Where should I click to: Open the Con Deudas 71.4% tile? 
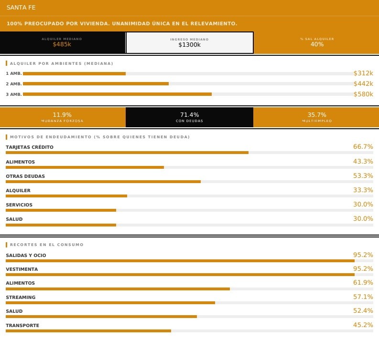click(189, 117)
